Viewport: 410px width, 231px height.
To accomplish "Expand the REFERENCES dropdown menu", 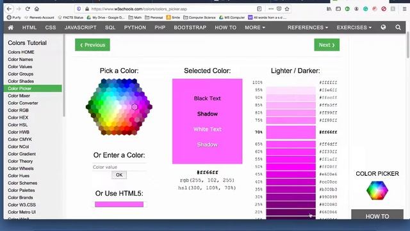I will point(307,28).
